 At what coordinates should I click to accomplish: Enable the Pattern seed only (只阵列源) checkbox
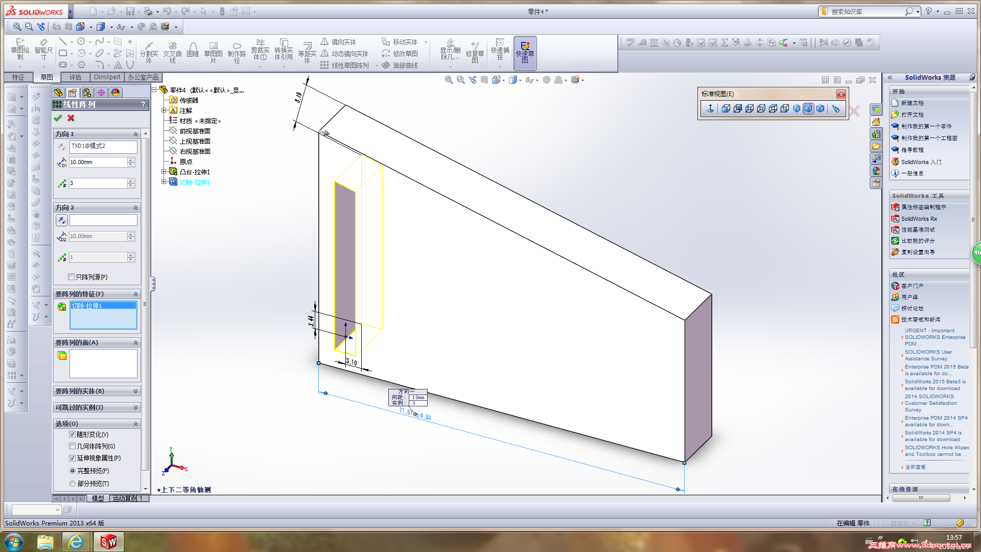[72, 277]
